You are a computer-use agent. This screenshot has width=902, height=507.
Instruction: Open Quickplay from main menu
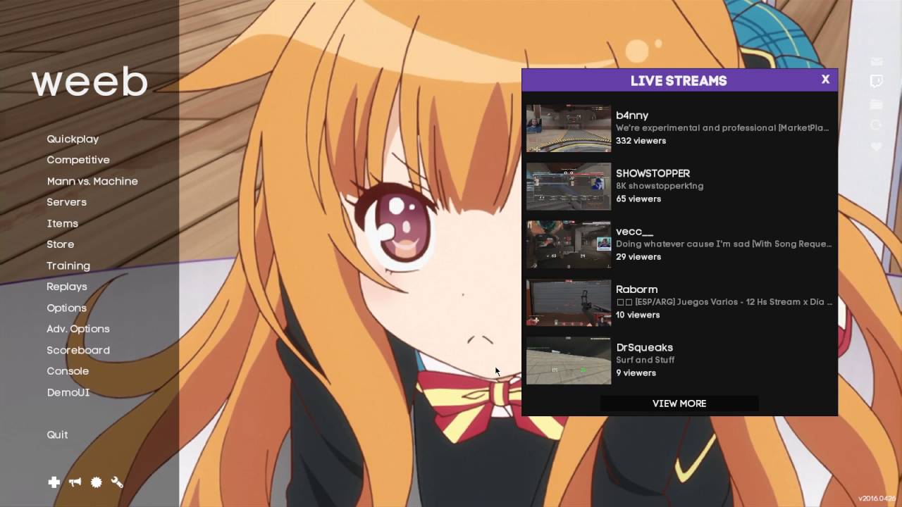[73, 139]
